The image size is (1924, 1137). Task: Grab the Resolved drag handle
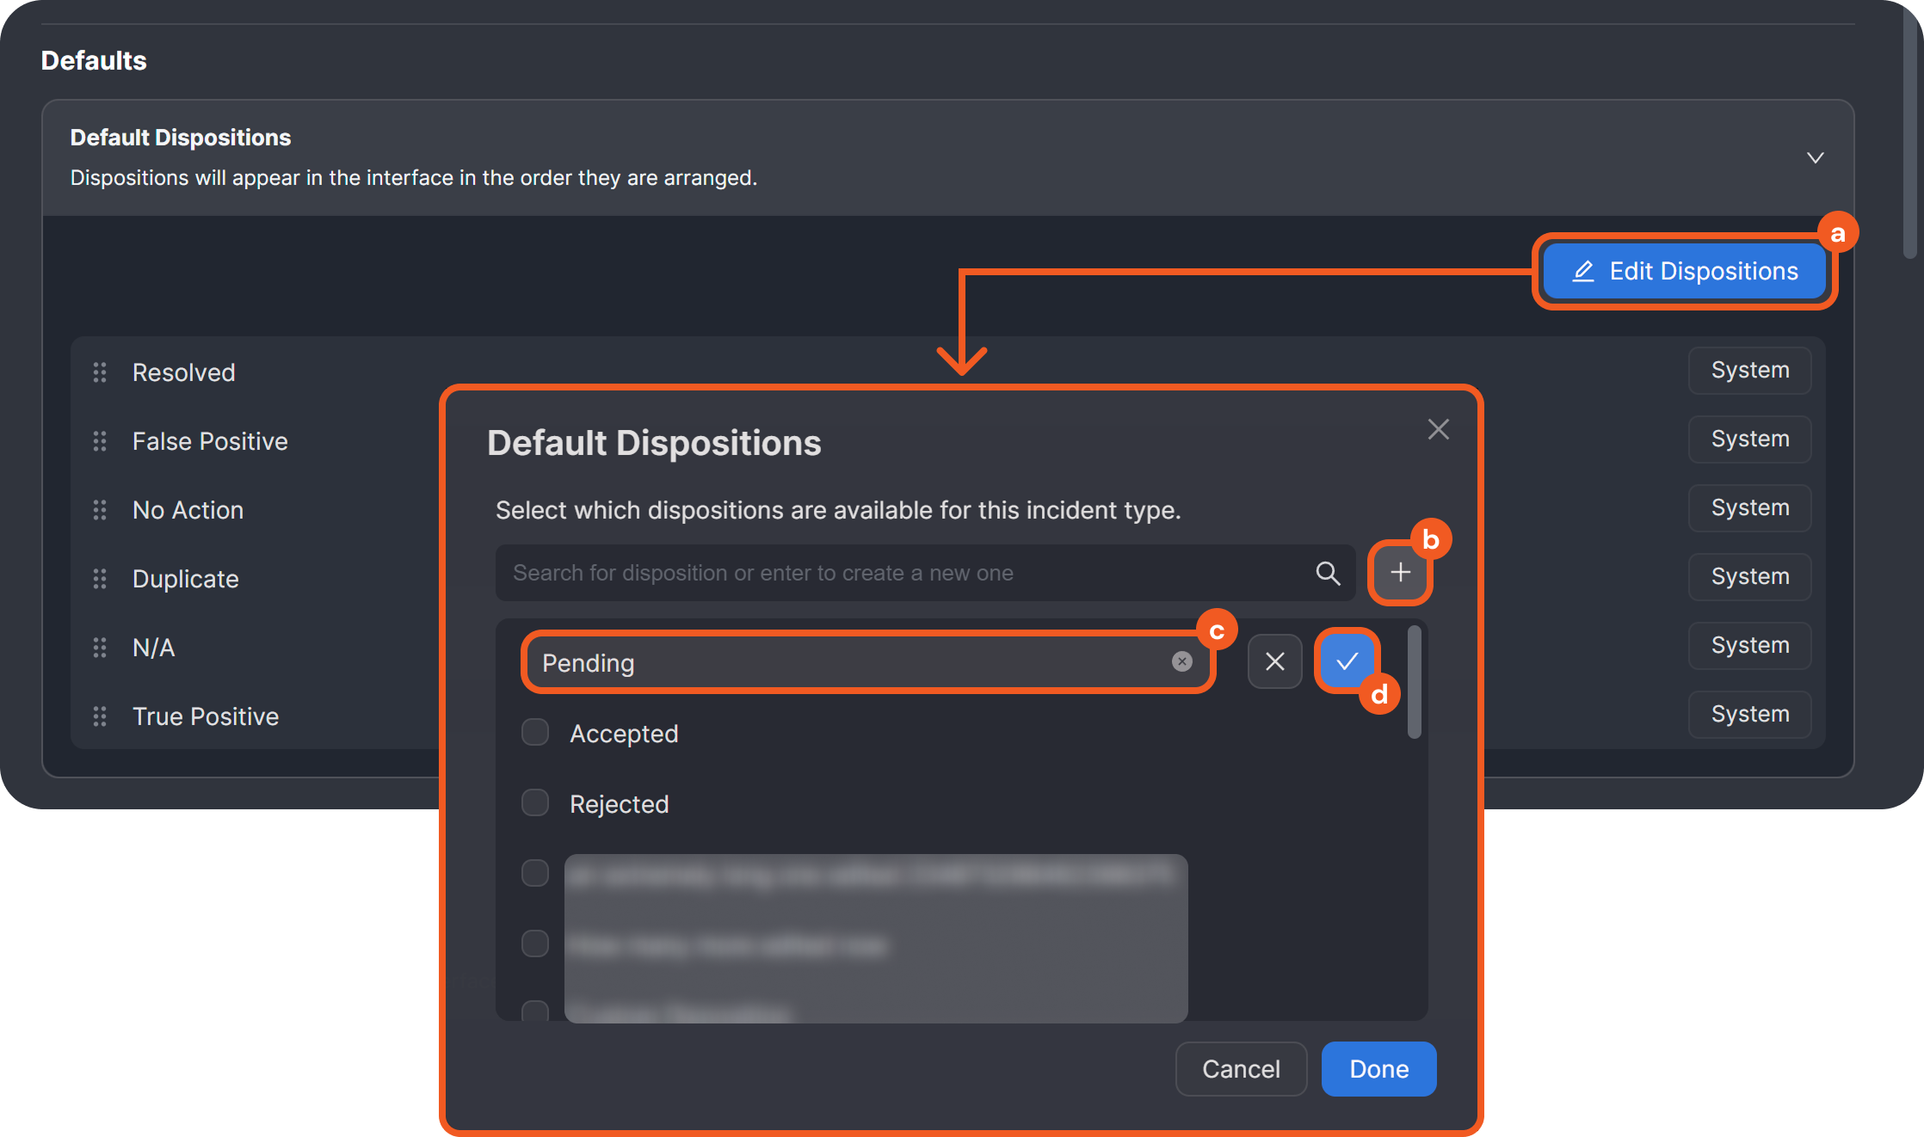click(100, 372)
